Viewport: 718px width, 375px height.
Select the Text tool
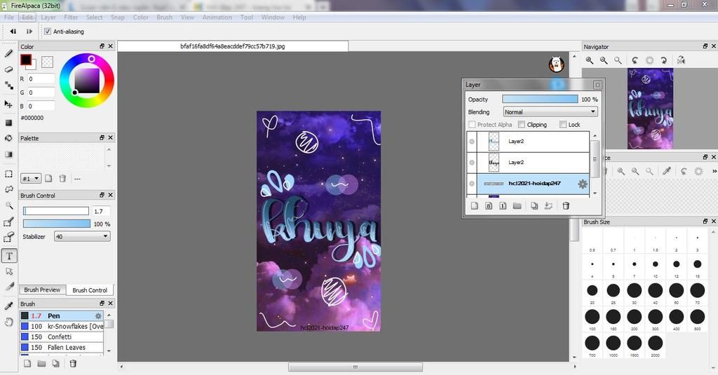tap(9, 256)
